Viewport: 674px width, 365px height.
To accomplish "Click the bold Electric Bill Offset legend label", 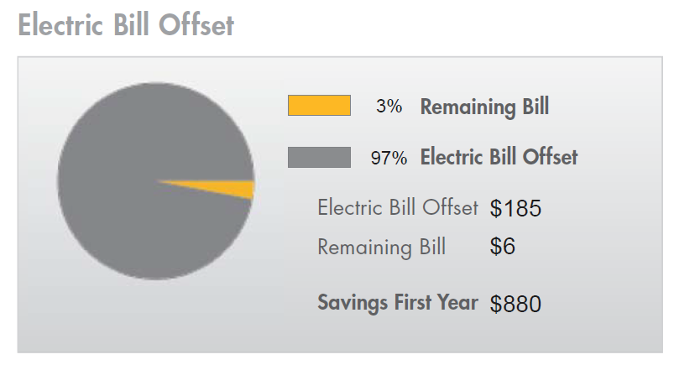I will pyautogui.click(x=499, y=157).
